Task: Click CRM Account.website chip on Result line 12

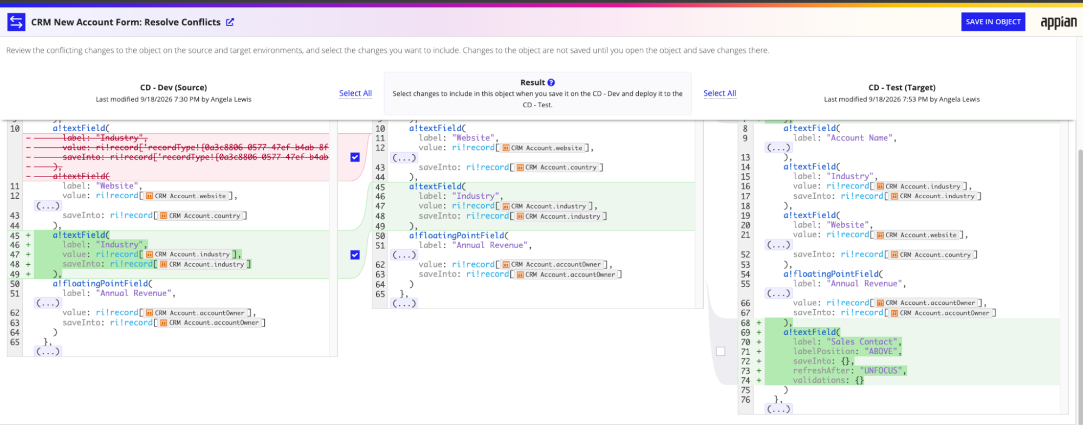Action: [542, 148]
